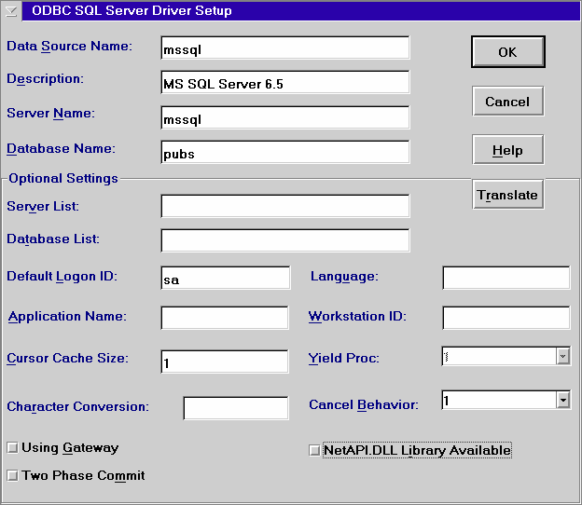Screen dimensions: 582x505
Task: Enable the Two Phase Commit checkbox
Action: [13, 475]
